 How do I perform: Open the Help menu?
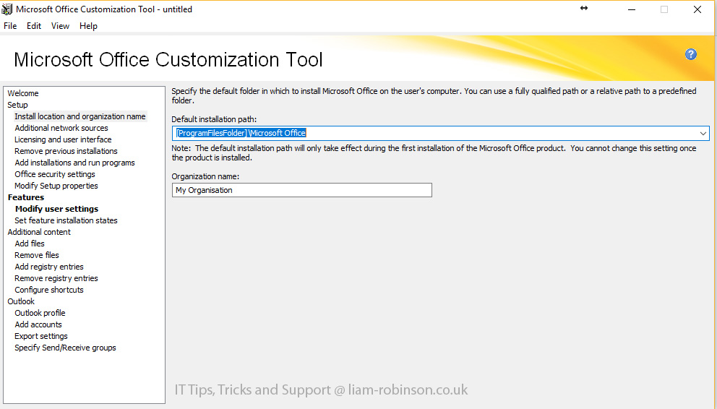pos(88,26)
